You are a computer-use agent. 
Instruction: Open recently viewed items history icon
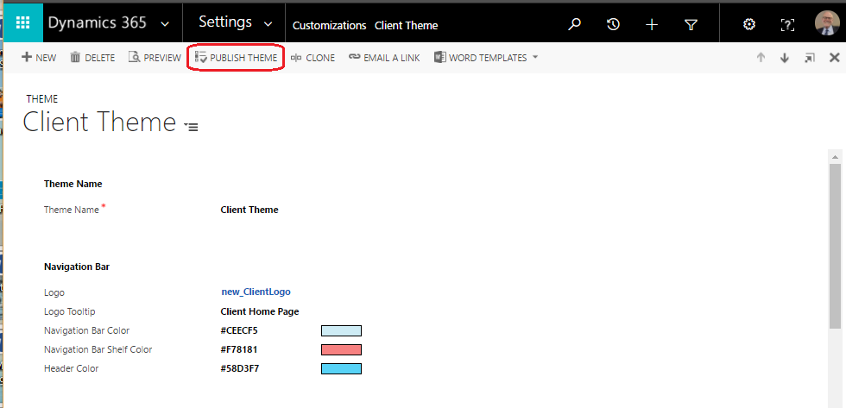tap(613, 24)
